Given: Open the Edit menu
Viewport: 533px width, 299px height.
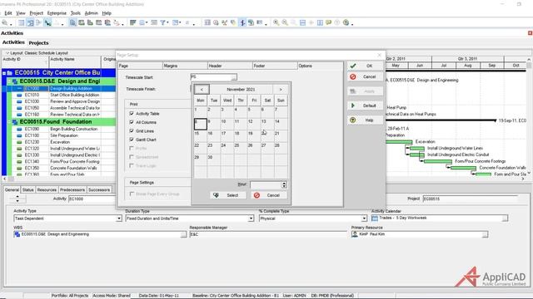Looking at the screenshot, I should 8,13.
